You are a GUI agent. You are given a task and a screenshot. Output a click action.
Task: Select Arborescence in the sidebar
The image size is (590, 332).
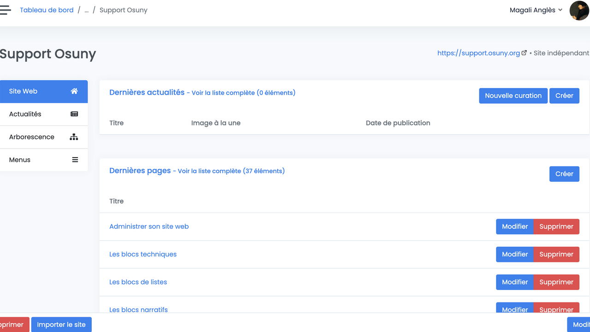32,137
